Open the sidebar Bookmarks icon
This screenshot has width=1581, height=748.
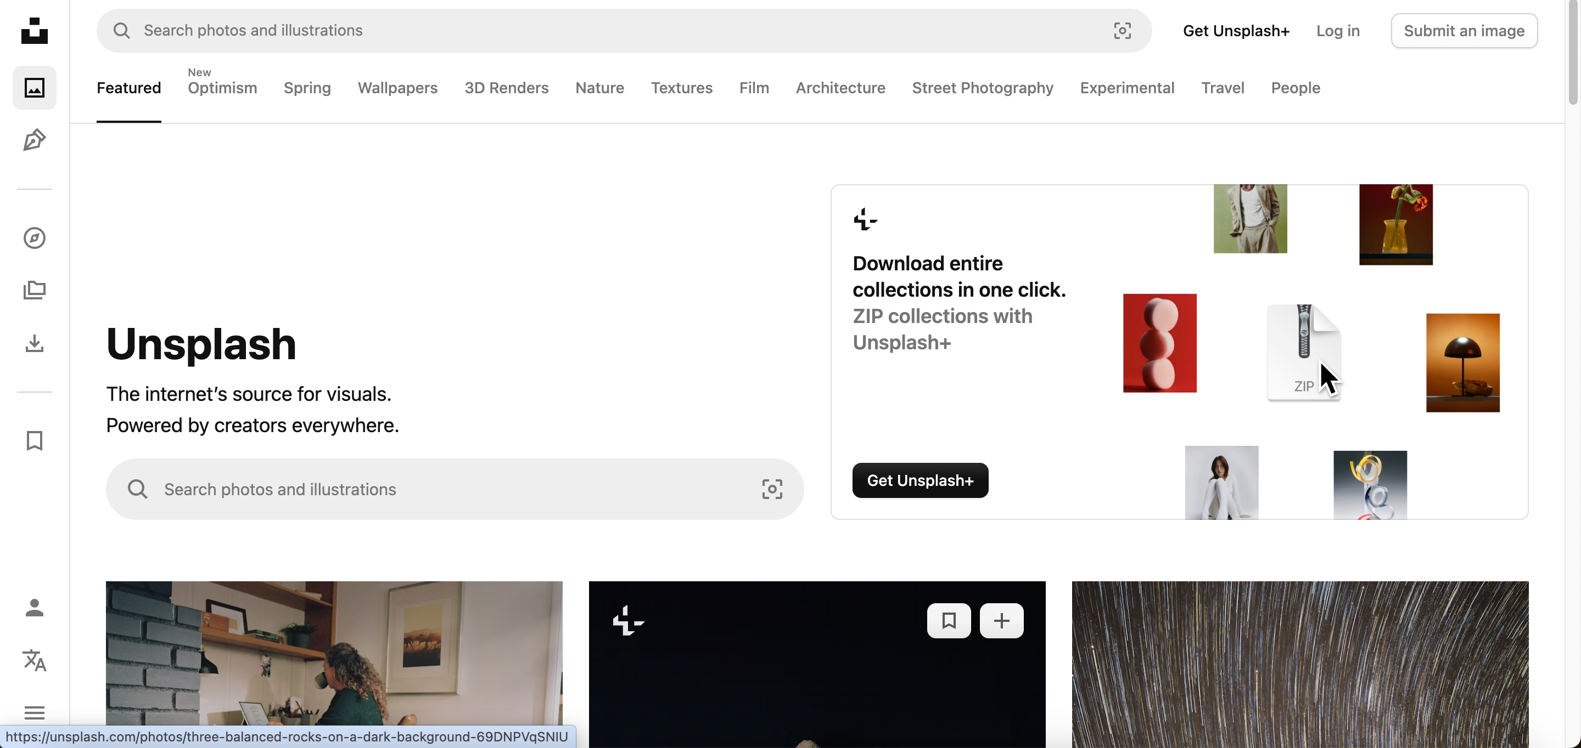click(x=35, y=441)
